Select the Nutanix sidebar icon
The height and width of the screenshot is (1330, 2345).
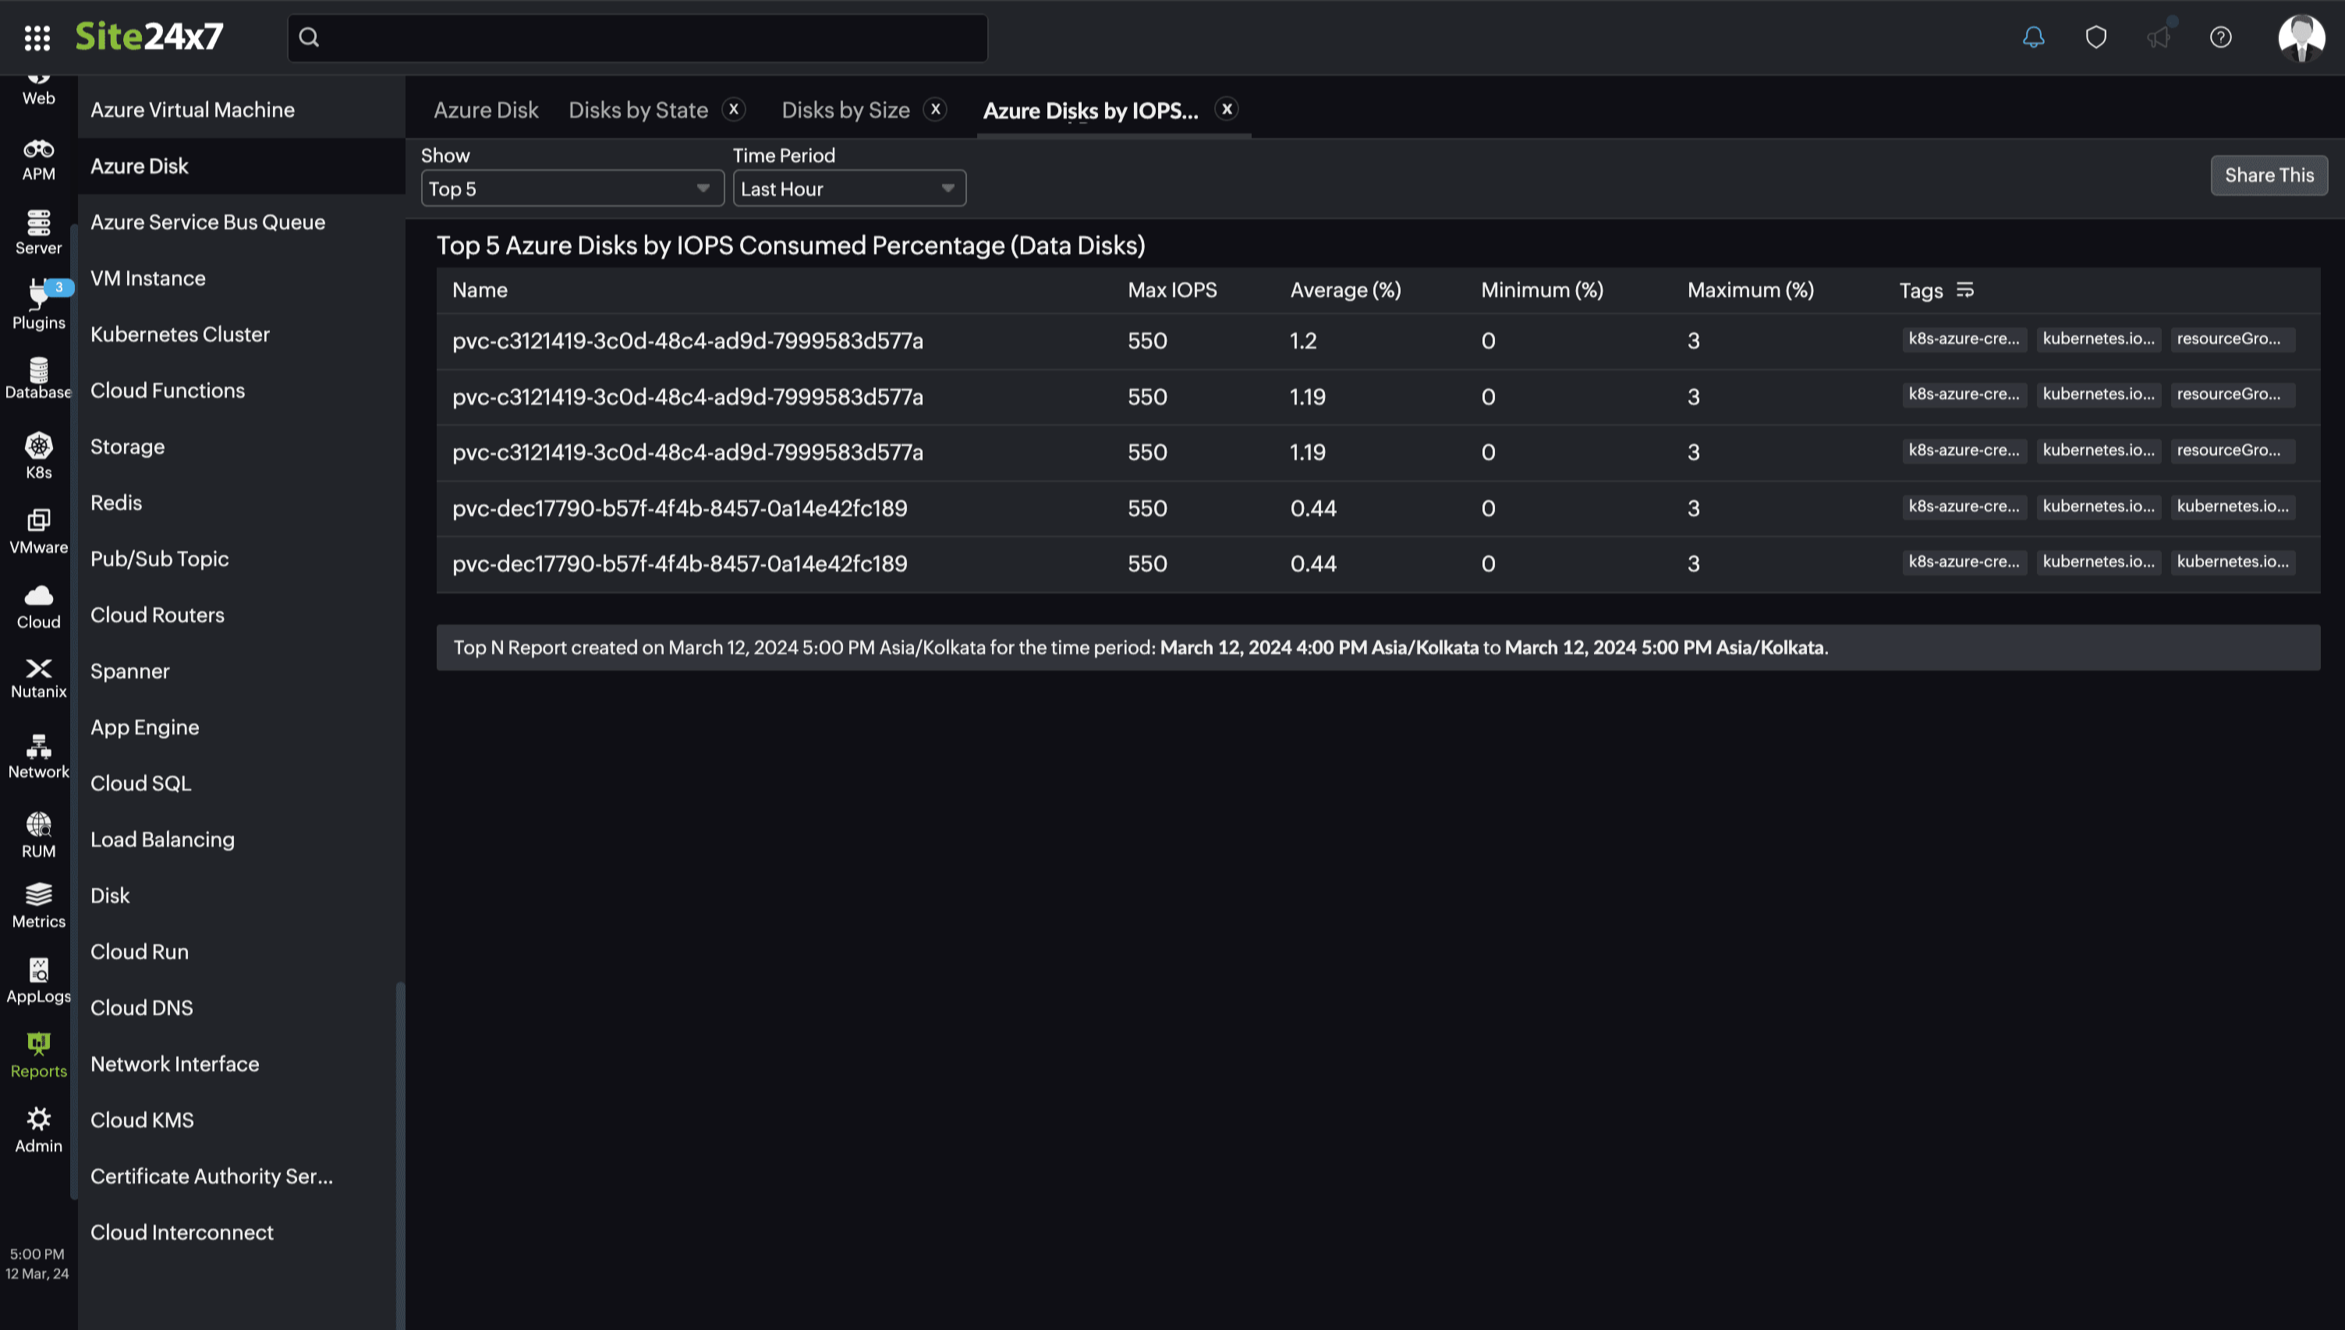tap(37, 674)
